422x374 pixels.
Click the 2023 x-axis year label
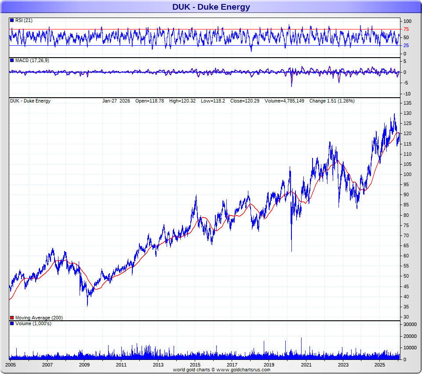tap(343, 365)
